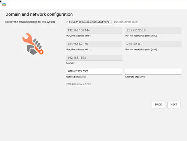Click the Alternate DNS server label
The image size is (187, 141).
135,77
